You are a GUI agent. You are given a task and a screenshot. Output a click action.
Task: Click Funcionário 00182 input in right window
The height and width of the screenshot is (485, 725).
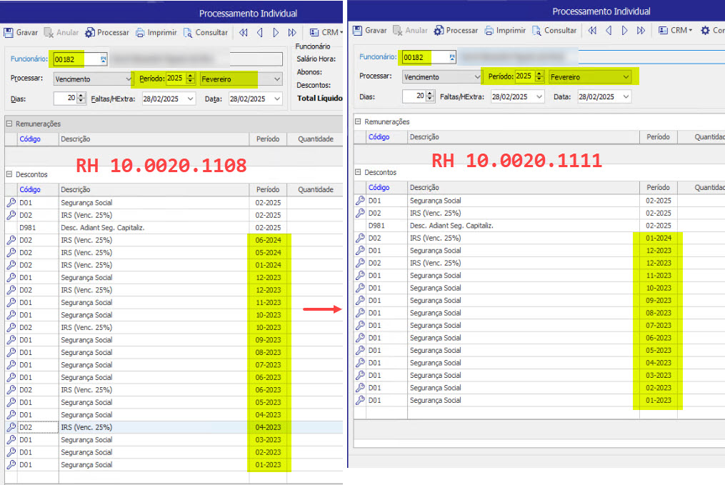(424, 56)
